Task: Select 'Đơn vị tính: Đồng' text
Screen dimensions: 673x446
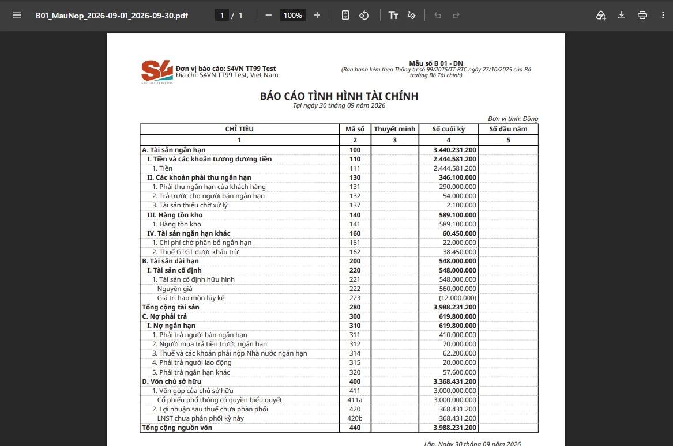Action: tap(513, 119)
